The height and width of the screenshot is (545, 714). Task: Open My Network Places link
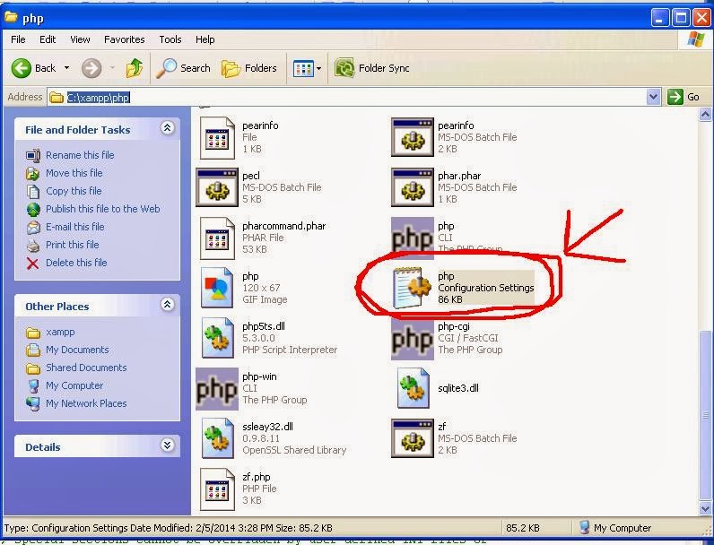[86, 403]
